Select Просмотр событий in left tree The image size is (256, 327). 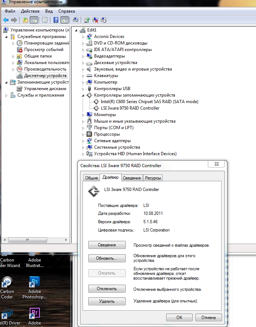pos(43,50)
